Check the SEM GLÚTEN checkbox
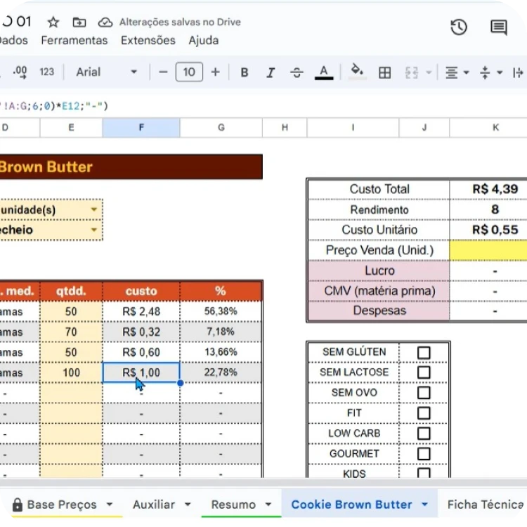This screenshot has height=527, width=527. tap(424, 353)
